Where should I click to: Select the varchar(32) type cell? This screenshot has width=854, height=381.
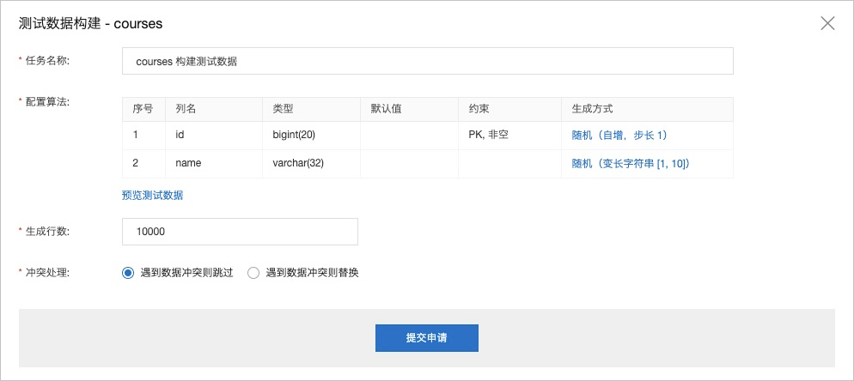[x=312, y=163]
